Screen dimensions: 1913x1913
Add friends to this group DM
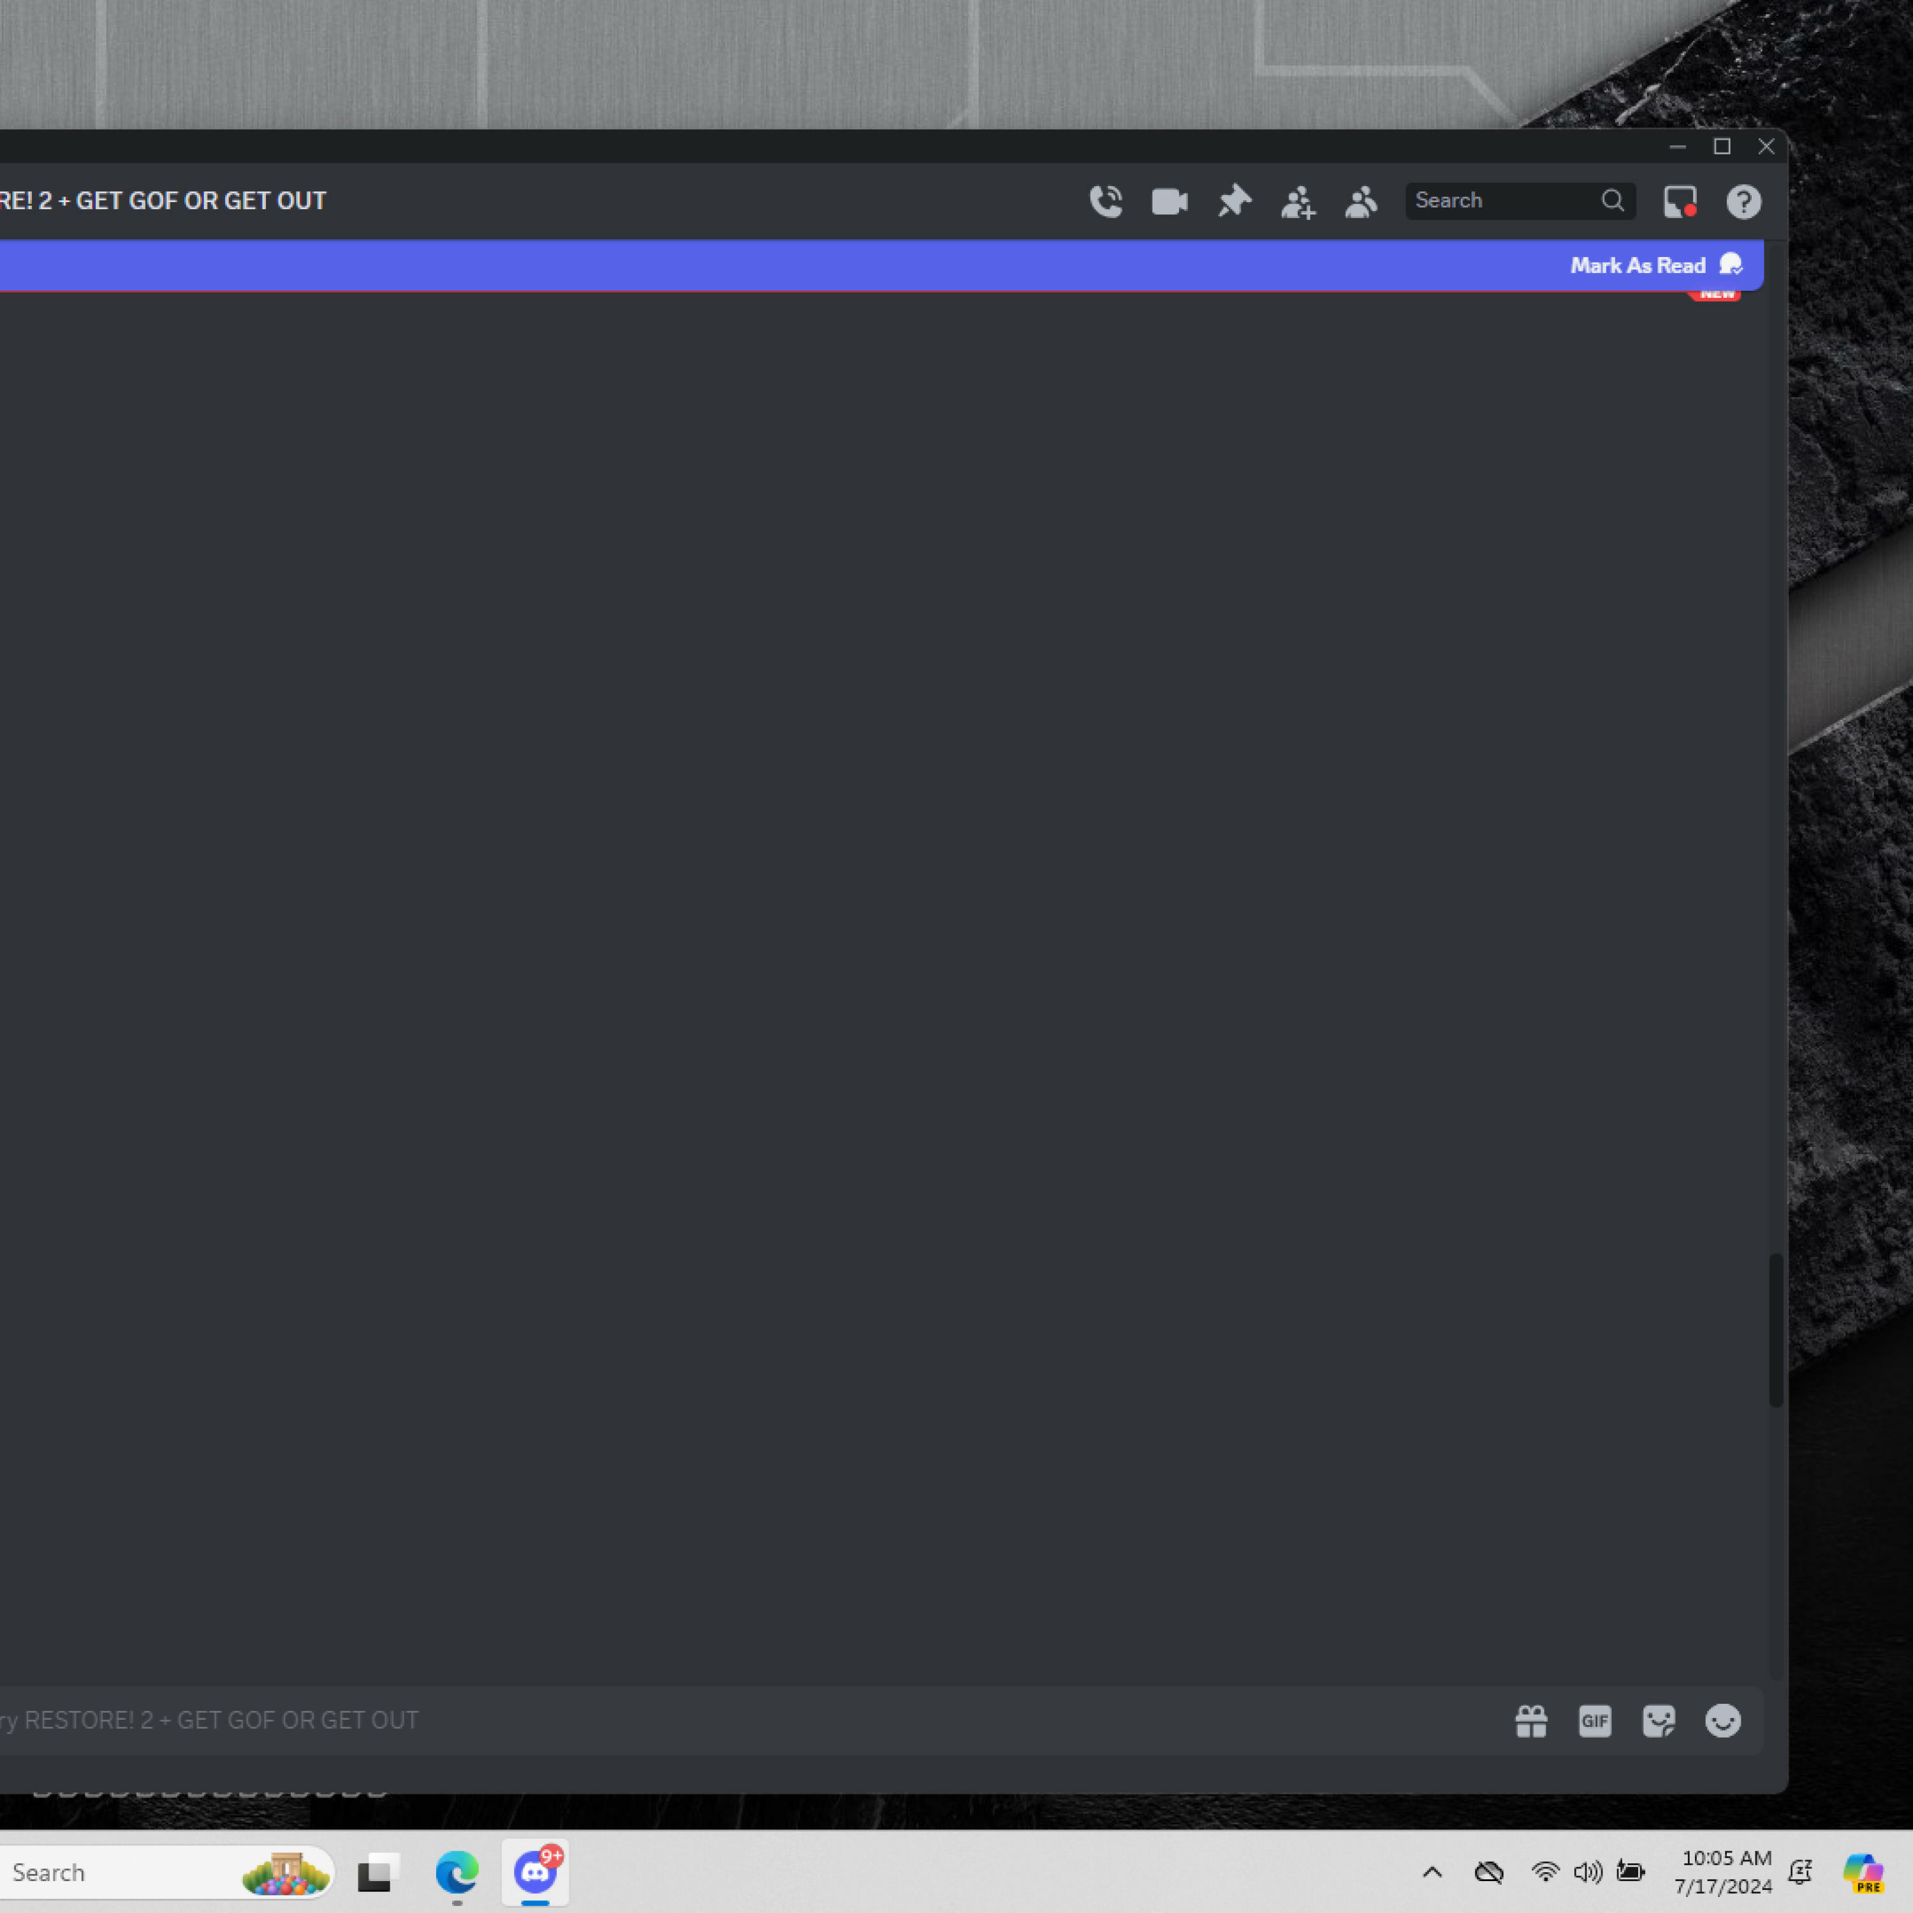[x=1297, y=202]
